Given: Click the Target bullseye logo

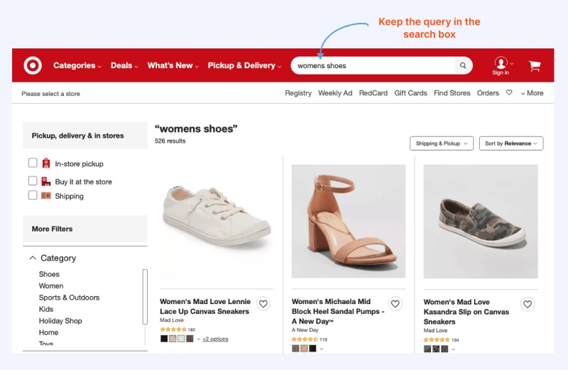Looking at the screenshot, I should [33, 65].
